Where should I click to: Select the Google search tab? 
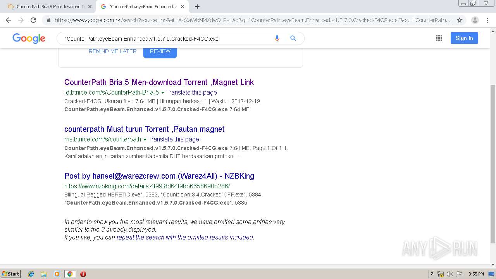[142, 7]
